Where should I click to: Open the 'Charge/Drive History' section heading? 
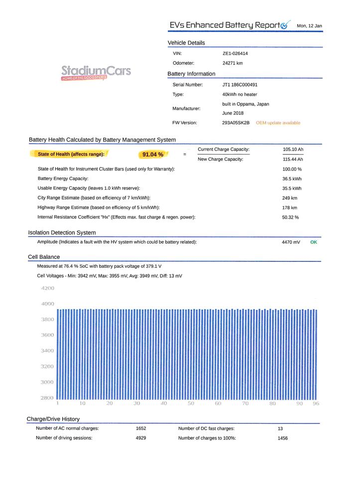[x=53, y=419]
